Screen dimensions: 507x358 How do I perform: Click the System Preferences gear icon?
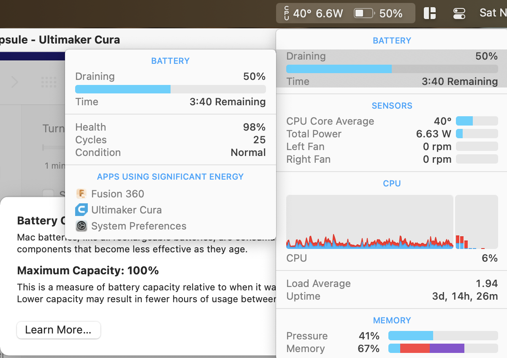pyautogui.click(x=81, y=226)
